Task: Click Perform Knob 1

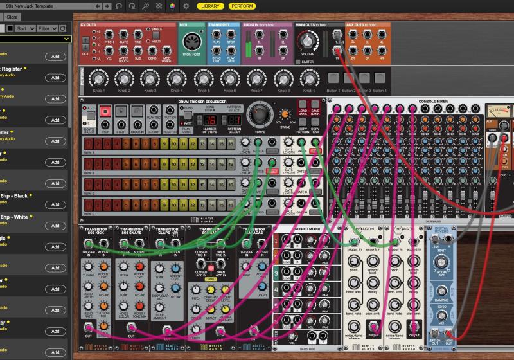Action: pyautogui.click(x=98, y=78)
